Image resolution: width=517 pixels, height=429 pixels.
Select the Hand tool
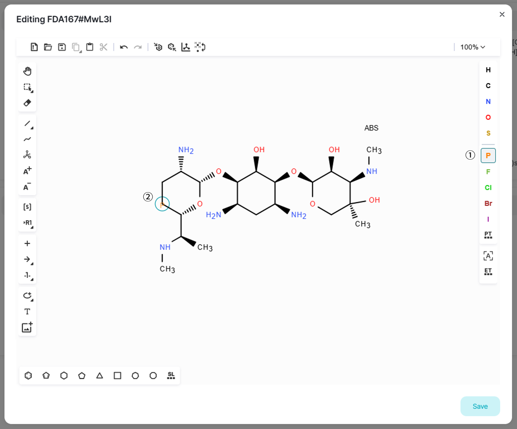tap(27, 71)
